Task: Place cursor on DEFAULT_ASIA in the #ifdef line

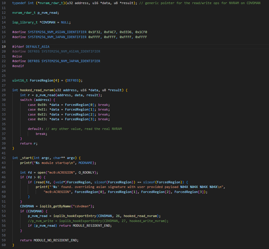Action: tap(37, 47)
